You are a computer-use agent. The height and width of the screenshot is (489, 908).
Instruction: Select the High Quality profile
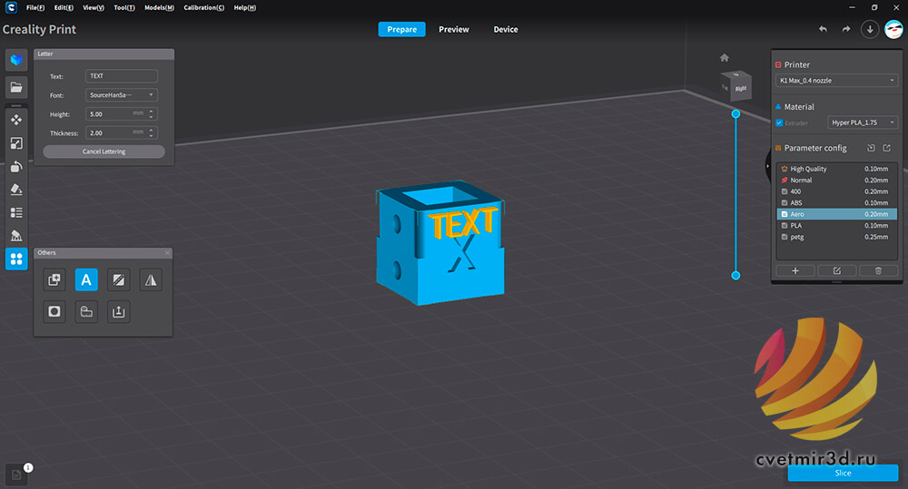click(837, 169)
